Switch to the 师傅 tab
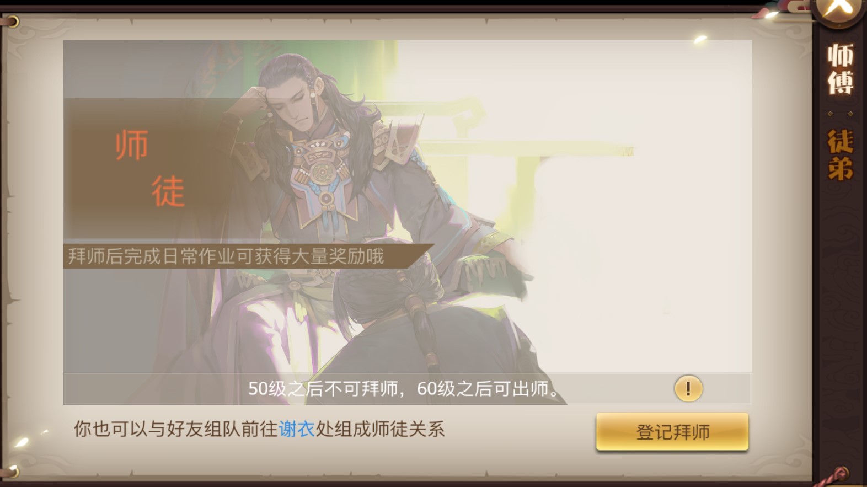 (x=840, y=69)
